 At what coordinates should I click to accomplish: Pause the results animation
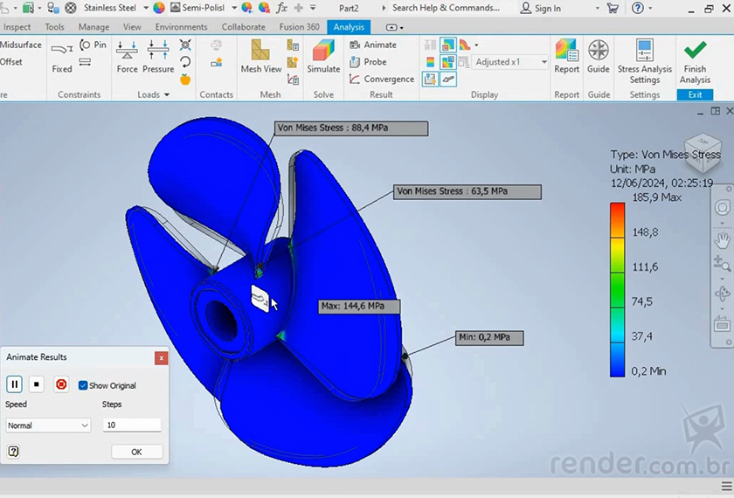pos(15,384)
